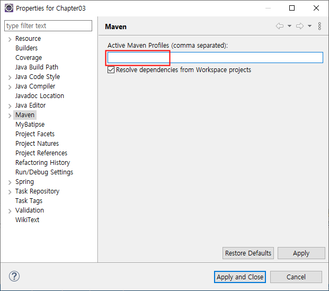Click the type filter text field
Image resolution: width=329 pixels, height=291 pixels.
[x=48, y=26]
